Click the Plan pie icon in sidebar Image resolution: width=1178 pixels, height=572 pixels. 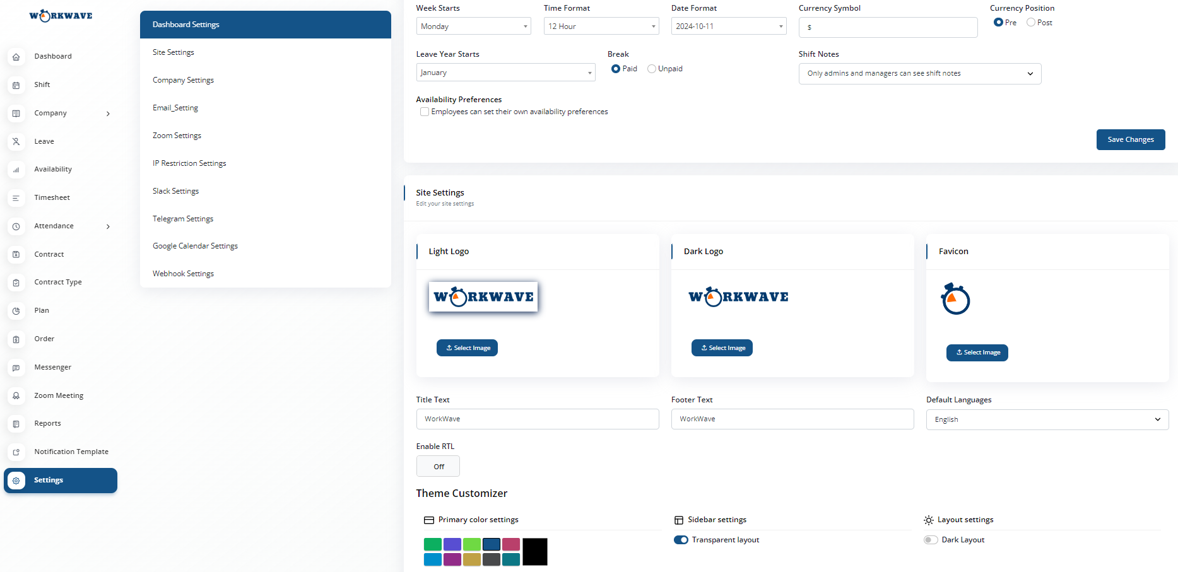click(x=16, y=311)
